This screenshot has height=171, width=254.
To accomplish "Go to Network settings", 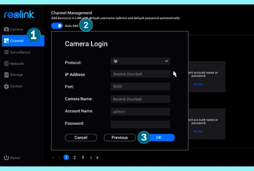I will coord(14,64).
